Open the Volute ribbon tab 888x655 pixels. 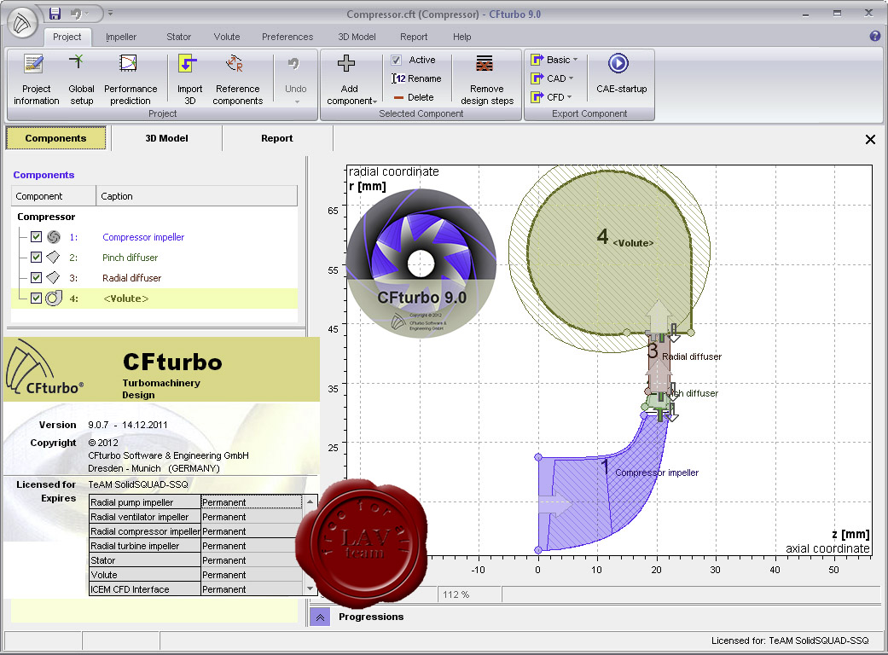click(227, 37)
